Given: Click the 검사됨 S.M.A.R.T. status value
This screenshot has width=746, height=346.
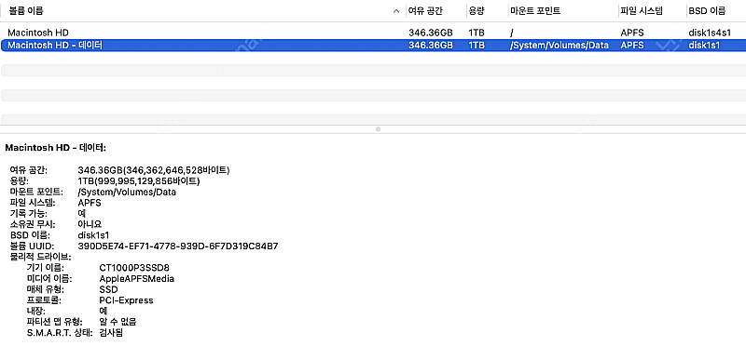Looking at the screenshot, I should 111,333.
